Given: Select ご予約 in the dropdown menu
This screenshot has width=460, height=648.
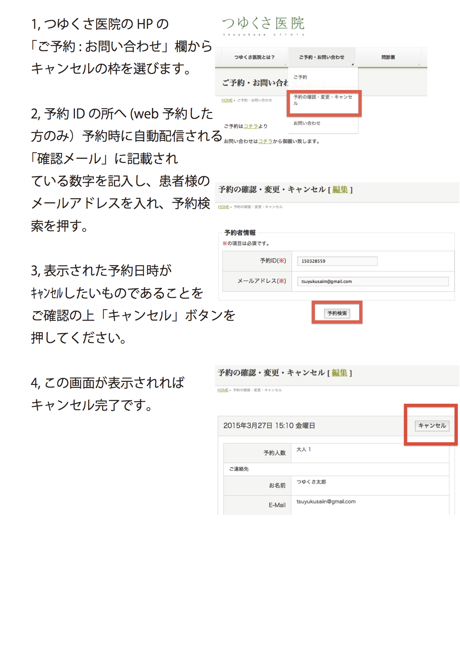Looking at the screenshot, I should [300, 77].
